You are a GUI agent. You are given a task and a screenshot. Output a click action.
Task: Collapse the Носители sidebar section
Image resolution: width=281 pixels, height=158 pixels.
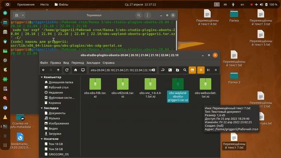tap(42, 139)
